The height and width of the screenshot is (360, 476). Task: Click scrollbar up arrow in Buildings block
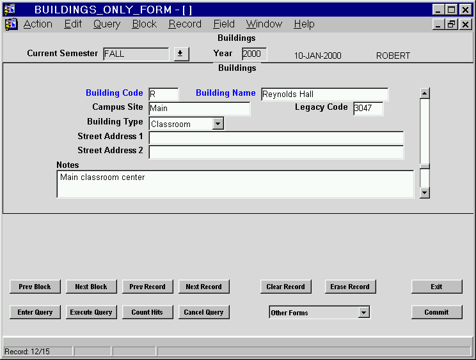pyautogui.click(x=425, y=93)
